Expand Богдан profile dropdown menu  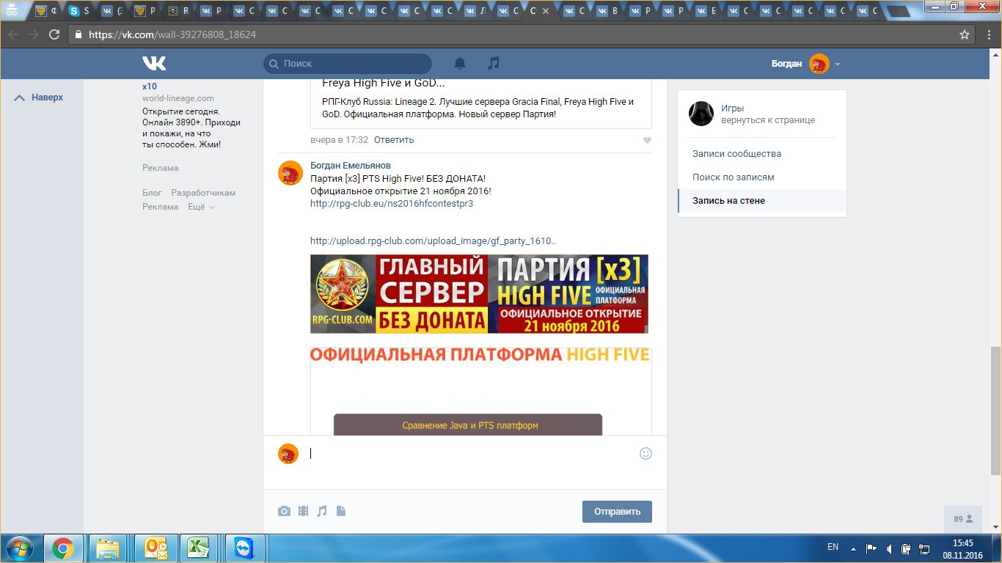837,65
